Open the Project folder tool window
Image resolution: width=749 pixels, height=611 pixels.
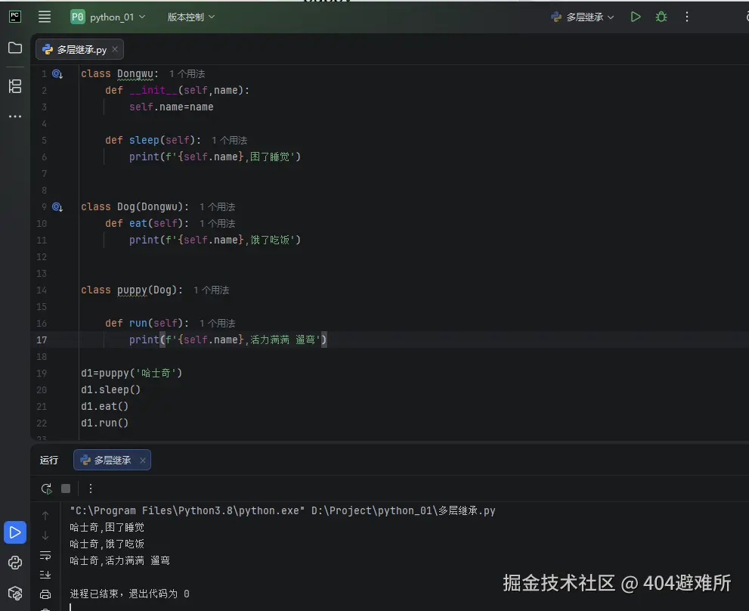pos(15,48)
